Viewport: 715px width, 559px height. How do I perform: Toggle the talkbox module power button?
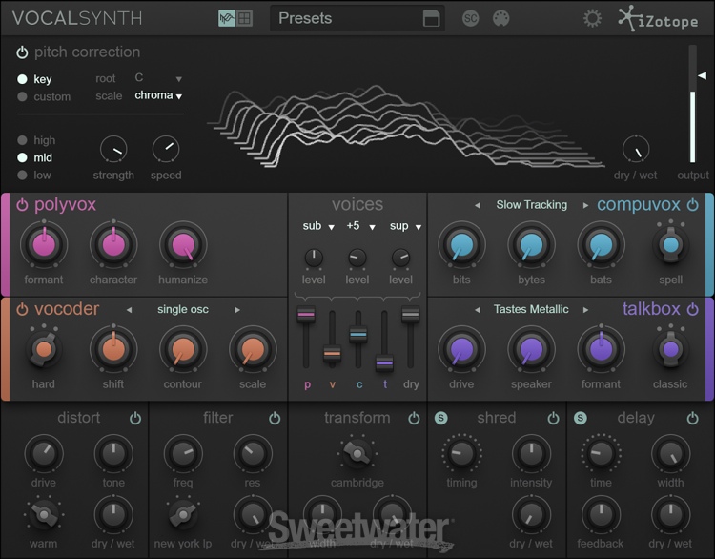693,309
